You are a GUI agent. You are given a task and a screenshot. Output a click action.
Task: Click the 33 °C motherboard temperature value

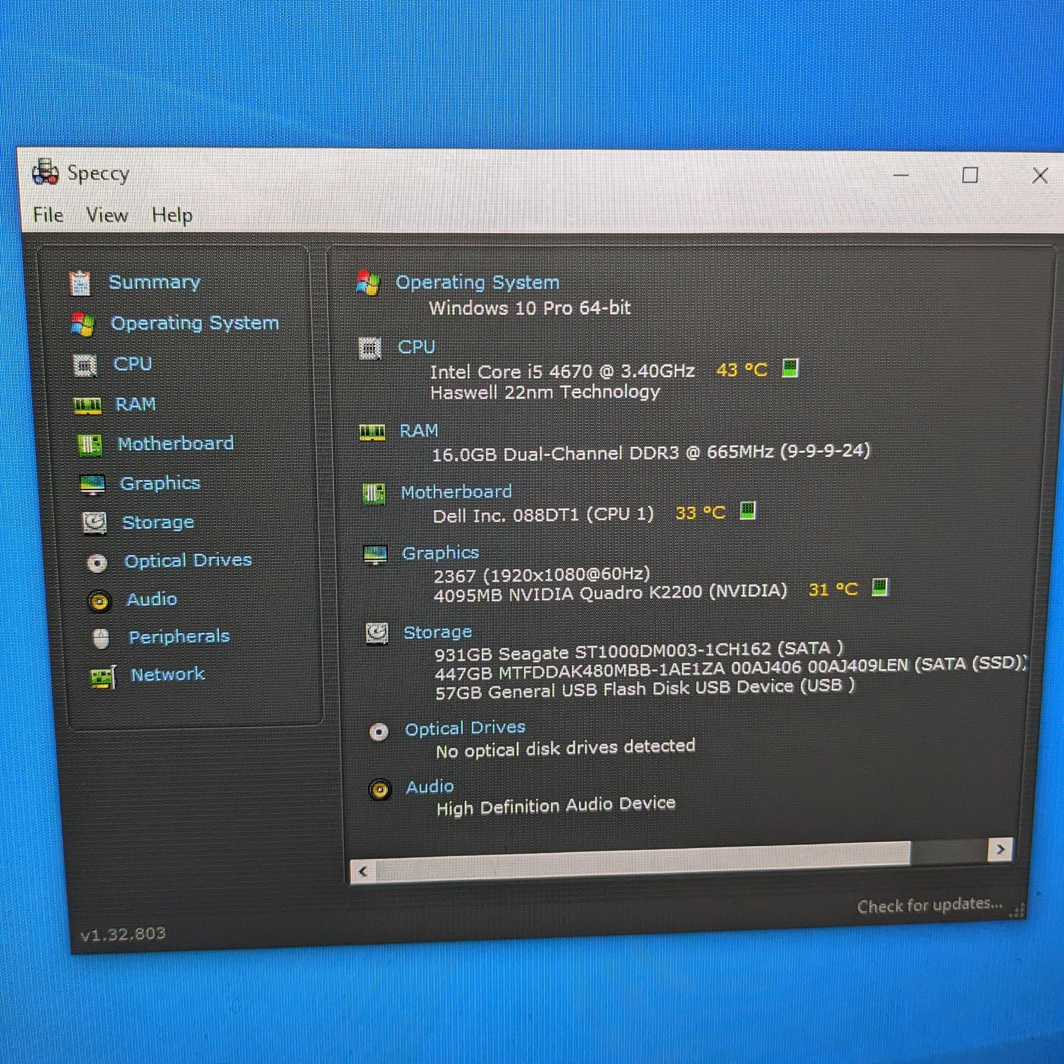(700, 513)
